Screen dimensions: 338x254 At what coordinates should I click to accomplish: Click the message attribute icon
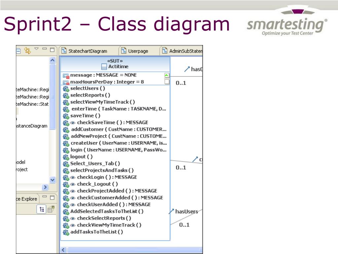tap(66, 76)
